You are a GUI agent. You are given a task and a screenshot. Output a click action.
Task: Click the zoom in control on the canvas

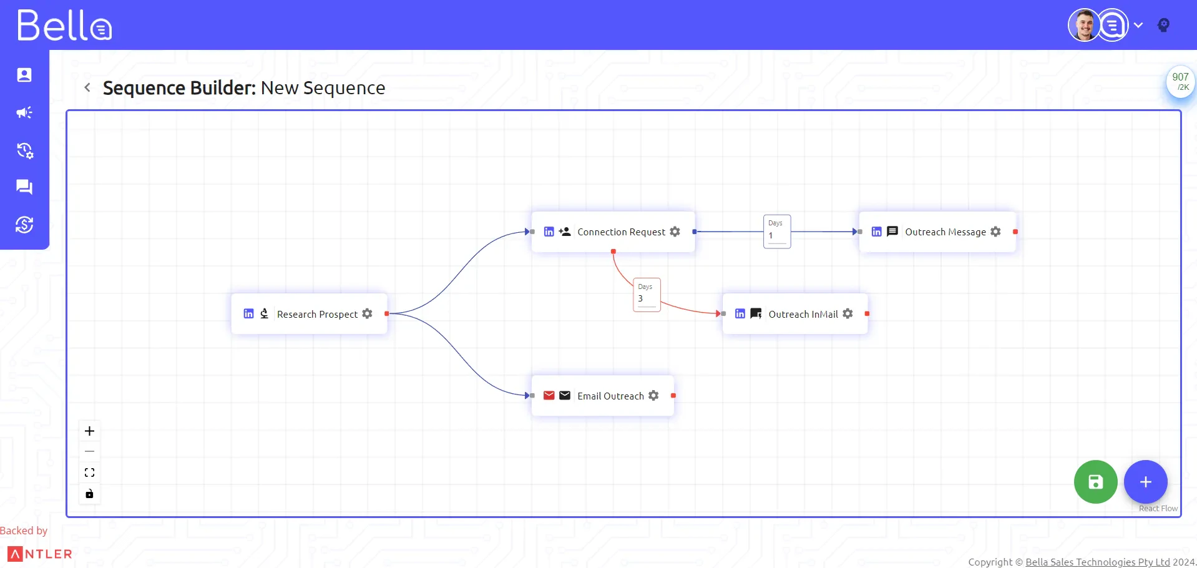[89, 431]
